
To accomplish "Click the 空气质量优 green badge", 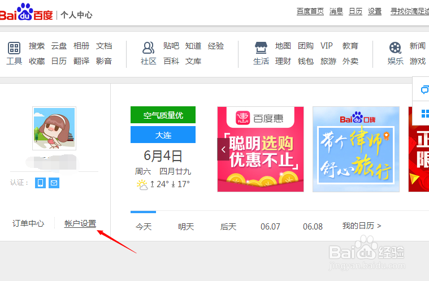I will click(x=163, y=115).
